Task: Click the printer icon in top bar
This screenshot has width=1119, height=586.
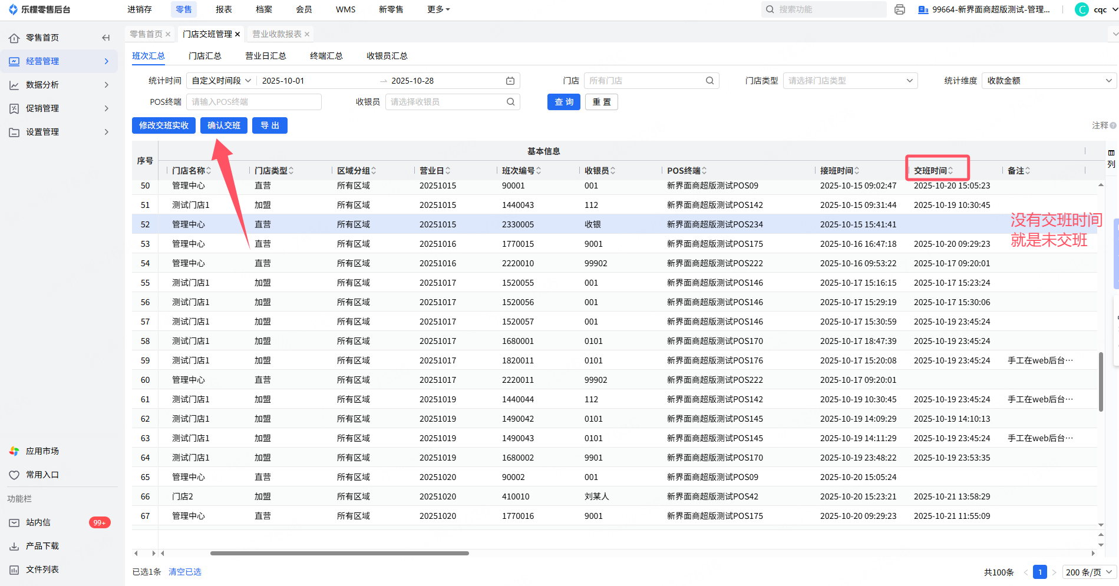Action: point(899,9)
